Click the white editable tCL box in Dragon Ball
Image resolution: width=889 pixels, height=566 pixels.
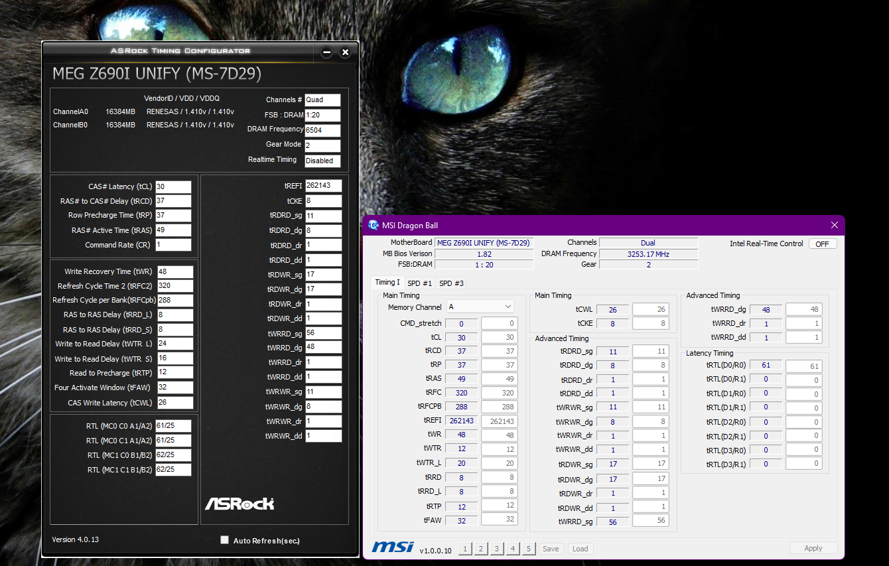click(x=500, y=337)
